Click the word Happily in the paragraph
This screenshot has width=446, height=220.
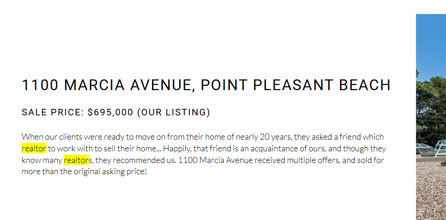pyautogui.click(x=175, y=149)
